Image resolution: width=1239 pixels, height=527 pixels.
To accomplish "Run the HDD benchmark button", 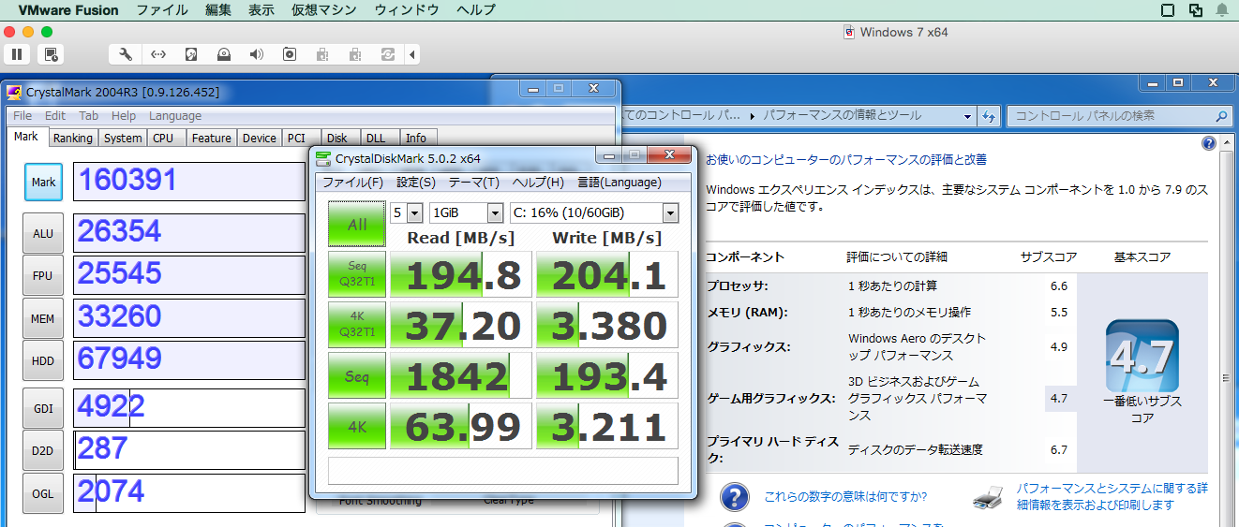I will click(x=43, y=360).
